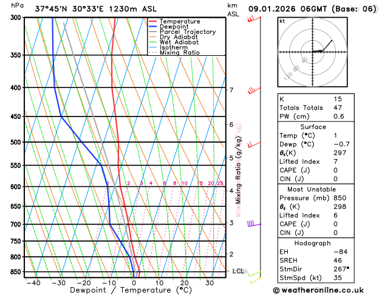The width and height of the screenshot is (382, 295).
Task: Click the '25' mixing ratio label
Action: [x=220, y=183]
